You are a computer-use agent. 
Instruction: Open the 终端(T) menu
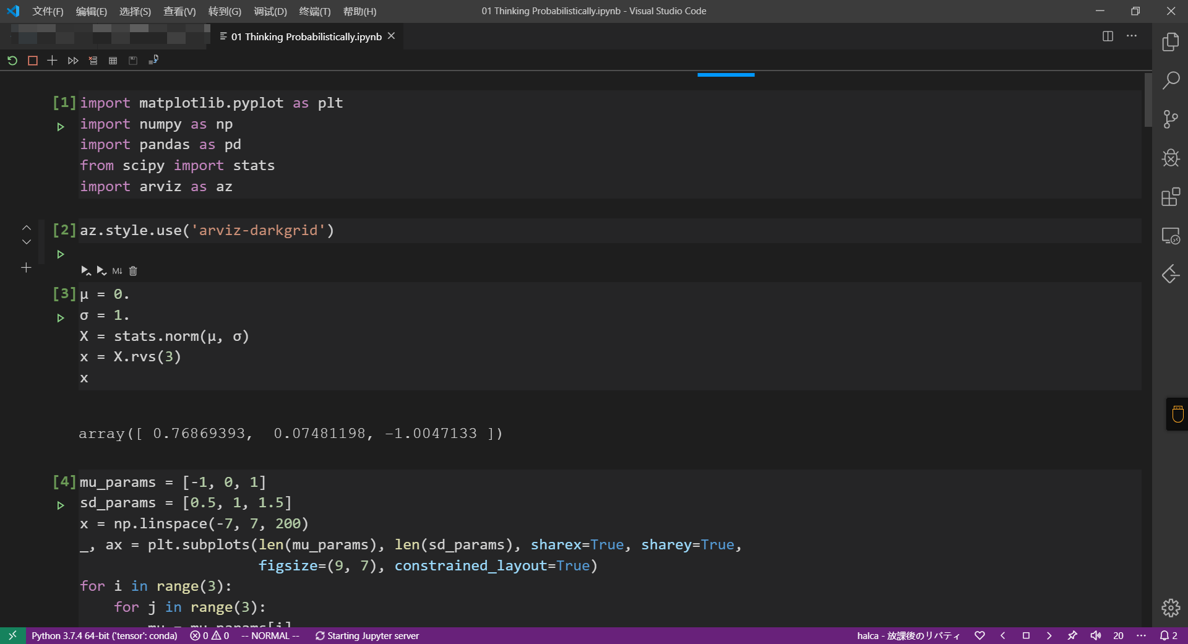315,11
